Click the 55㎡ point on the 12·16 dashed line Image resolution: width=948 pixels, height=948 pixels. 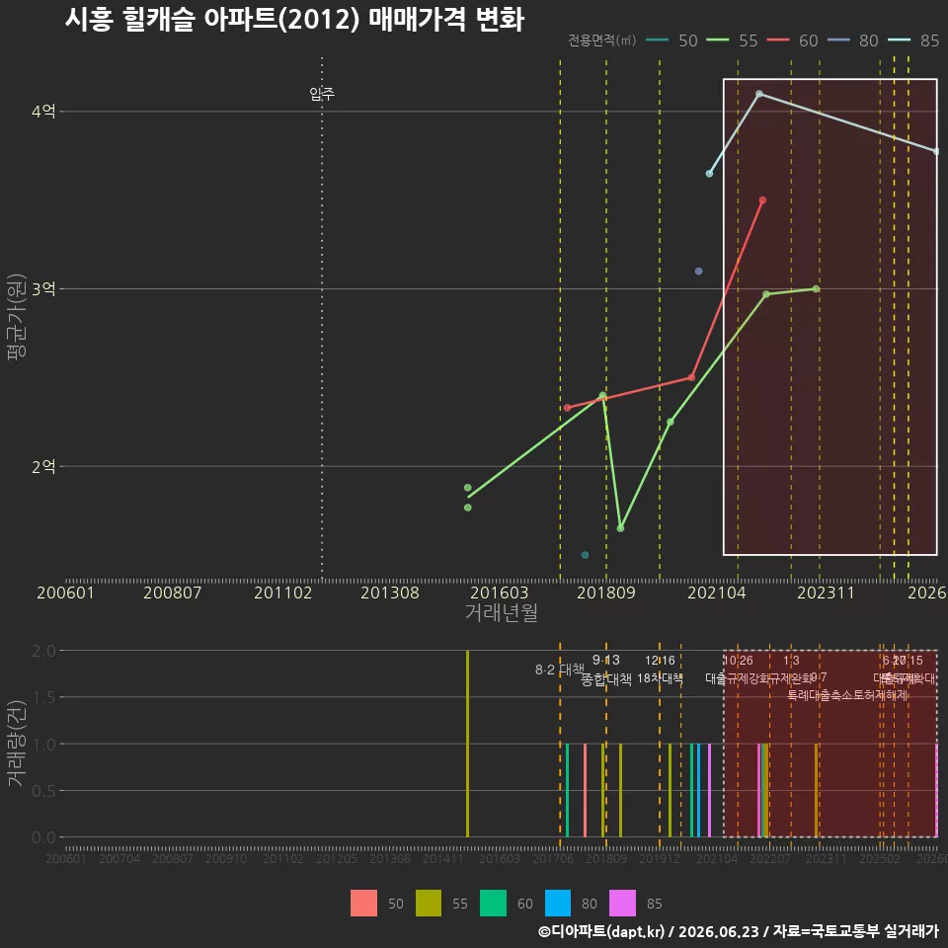click(x=670, y=422)
